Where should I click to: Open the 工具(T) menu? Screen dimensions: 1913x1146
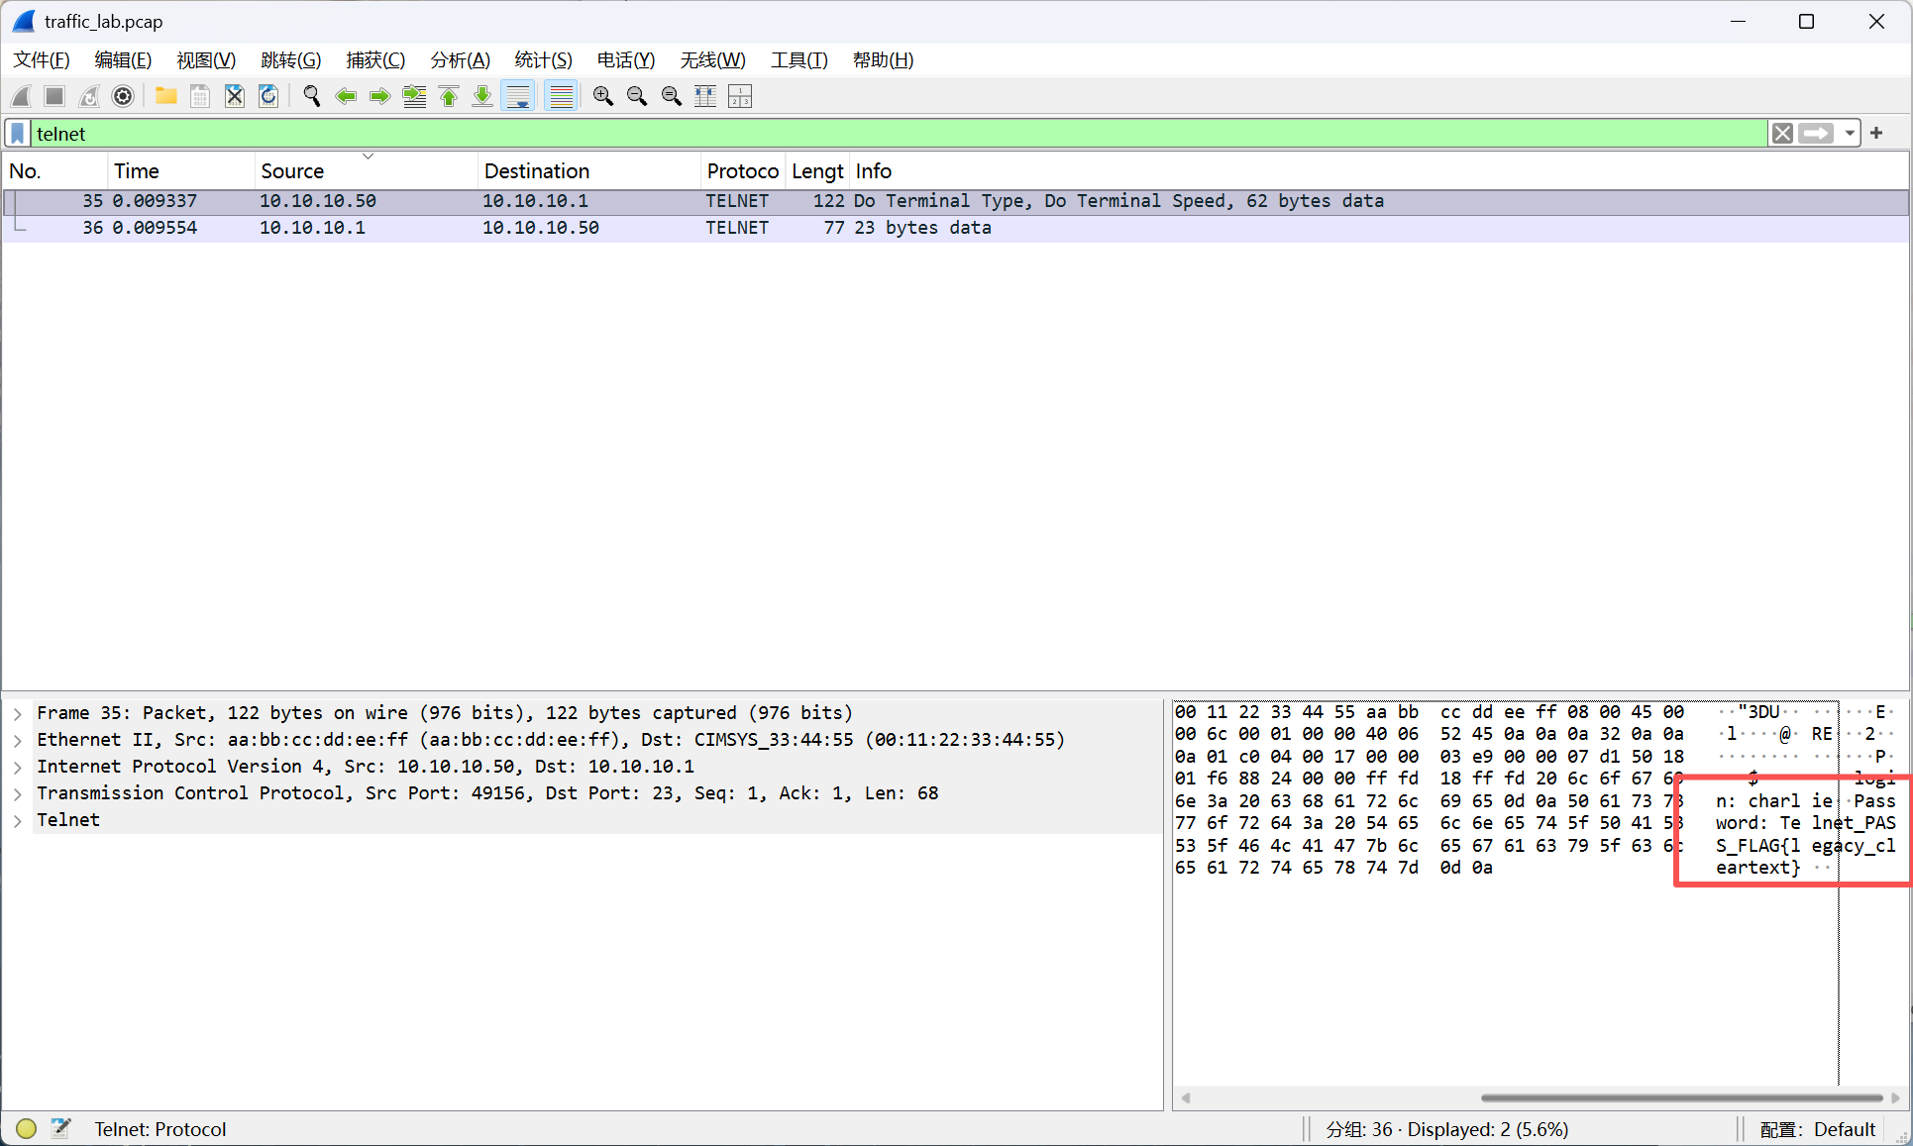pyautogui.click(x=799, y=60)
